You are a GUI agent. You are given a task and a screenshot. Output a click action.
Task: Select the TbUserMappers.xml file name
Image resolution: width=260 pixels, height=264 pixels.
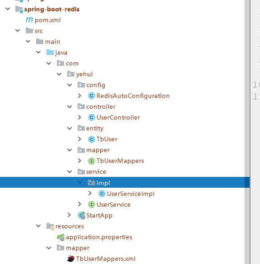click(x=106, y=259)
